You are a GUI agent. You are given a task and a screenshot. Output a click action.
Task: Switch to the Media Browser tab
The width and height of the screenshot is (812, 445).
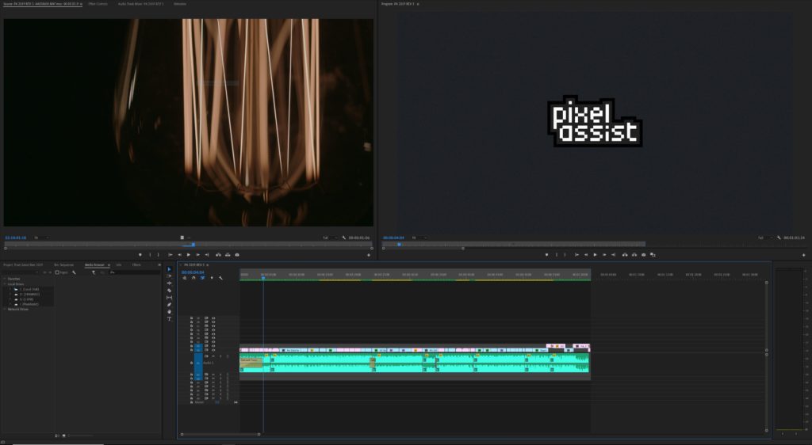click(x=94, y=264)
